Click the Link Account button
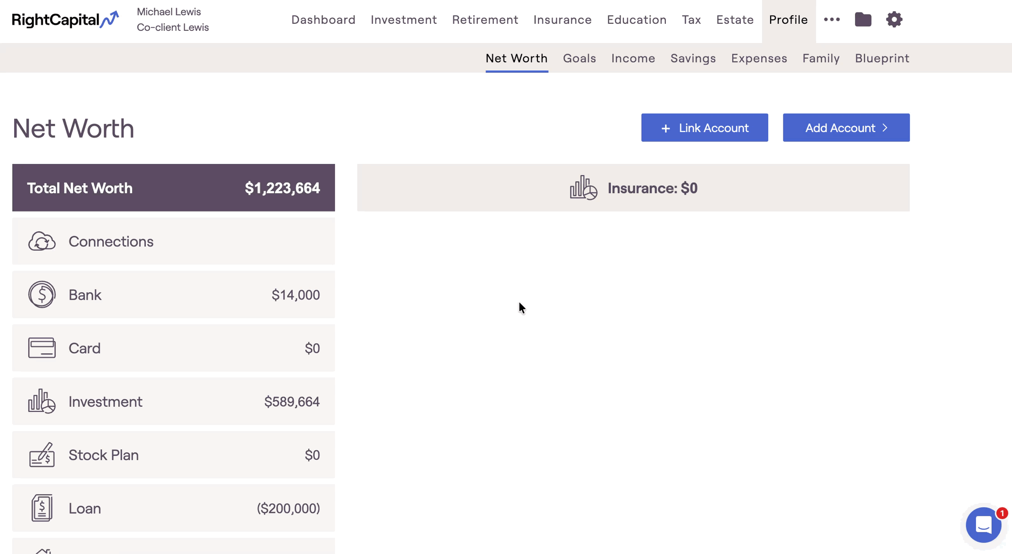The height and width of the screenshot is (554, 1012). pyautogui.click(x=704, y=127)
